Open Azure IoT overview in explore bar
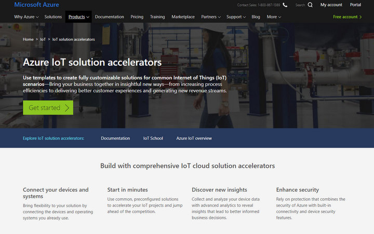The image size is (374, 234). [x=194, y=138]
